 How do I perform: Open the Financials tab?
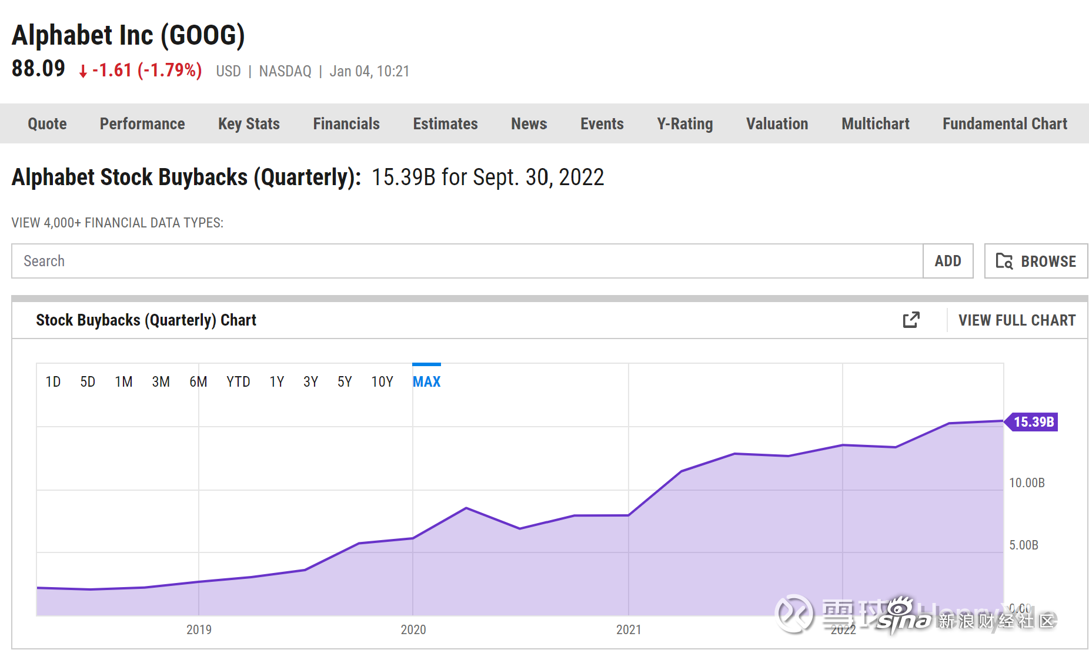coord(346,123)
